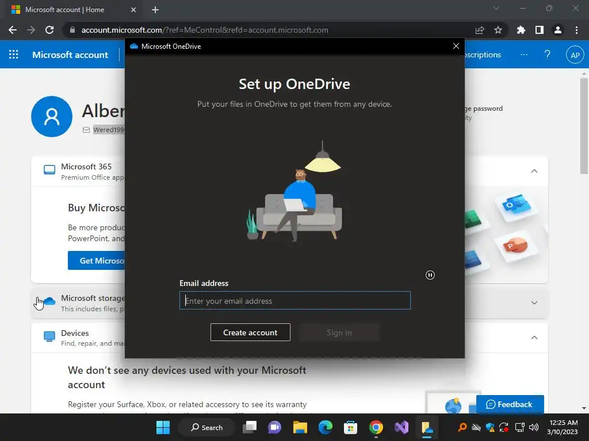Open the Microsoft apps grid launcher
The width and height of the screenshot is (589, 441).
[14, 55]
